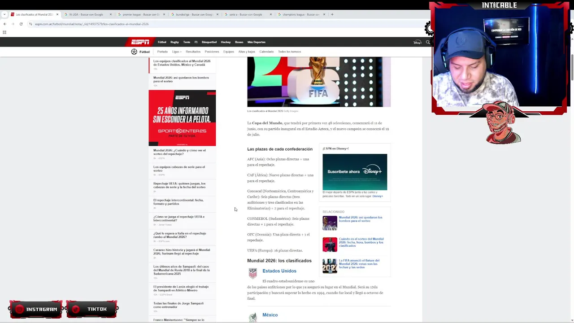574x323 pixels.
Task: Click the Disney+ icon in ESPN header
Action: [417, 42]
